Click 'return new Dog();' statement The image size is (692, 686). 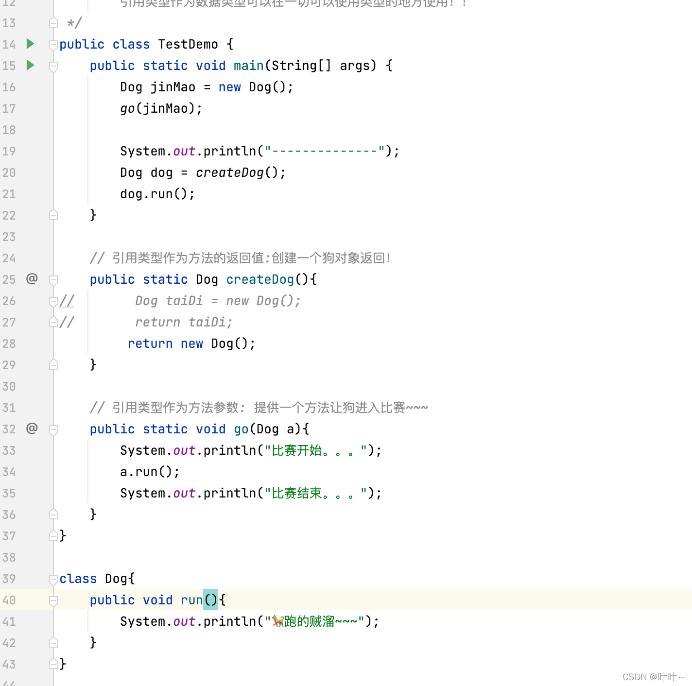coord(191,343)
